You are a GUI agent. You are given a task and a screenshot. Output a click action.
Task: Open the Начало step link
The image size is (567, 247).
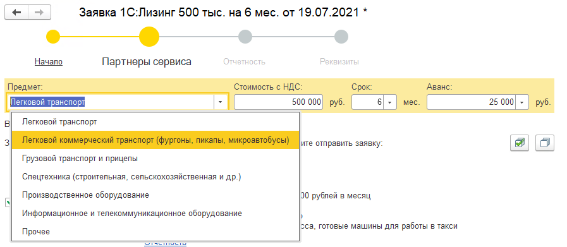tap(49, 62)
